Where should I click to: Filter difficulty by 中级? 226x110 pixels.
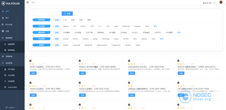point(81,20)
